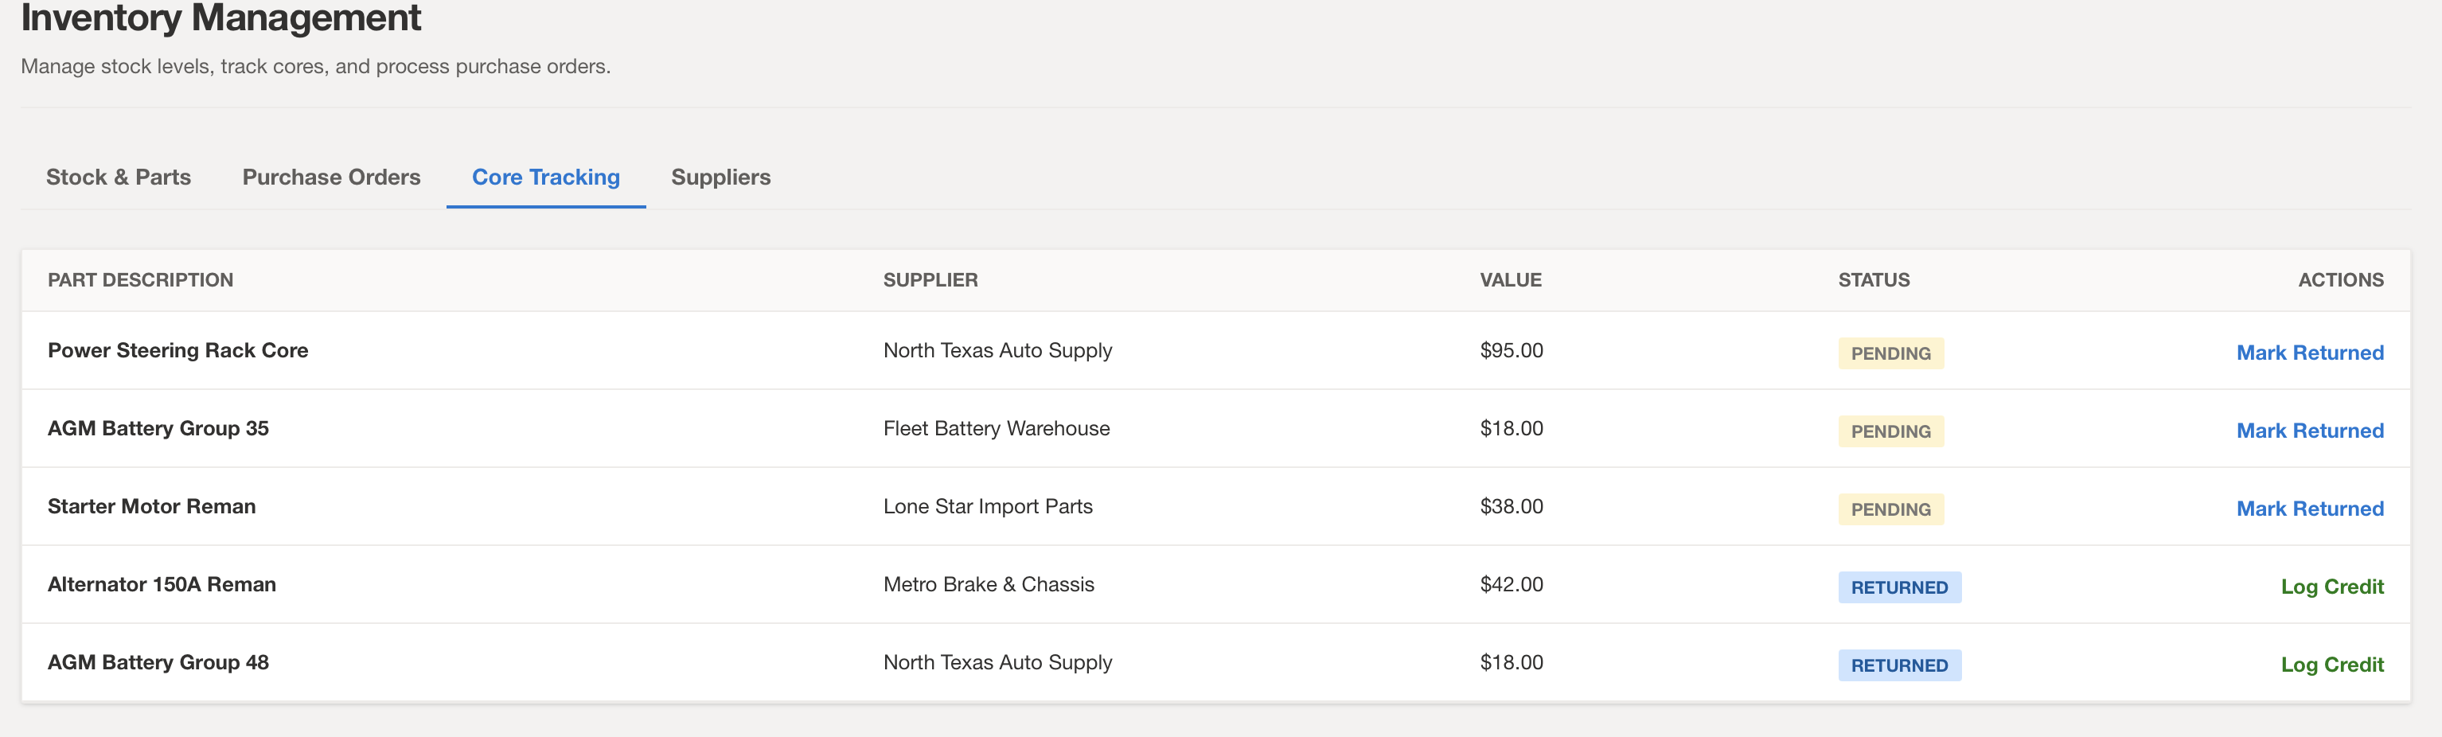The width and height of the screenshot is (2442, 737).
Task: Click the Part Description column header
Action: 140,279
